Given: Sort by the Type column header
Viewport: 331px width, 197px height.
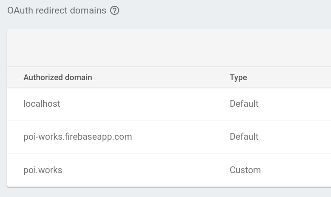Looking at the screenshot, I should click(x=238, y=78).
